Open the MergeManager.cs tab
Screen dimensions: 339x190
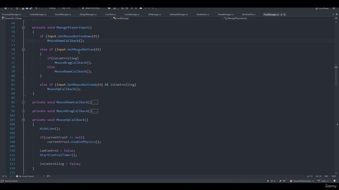[x=88, y=14]
